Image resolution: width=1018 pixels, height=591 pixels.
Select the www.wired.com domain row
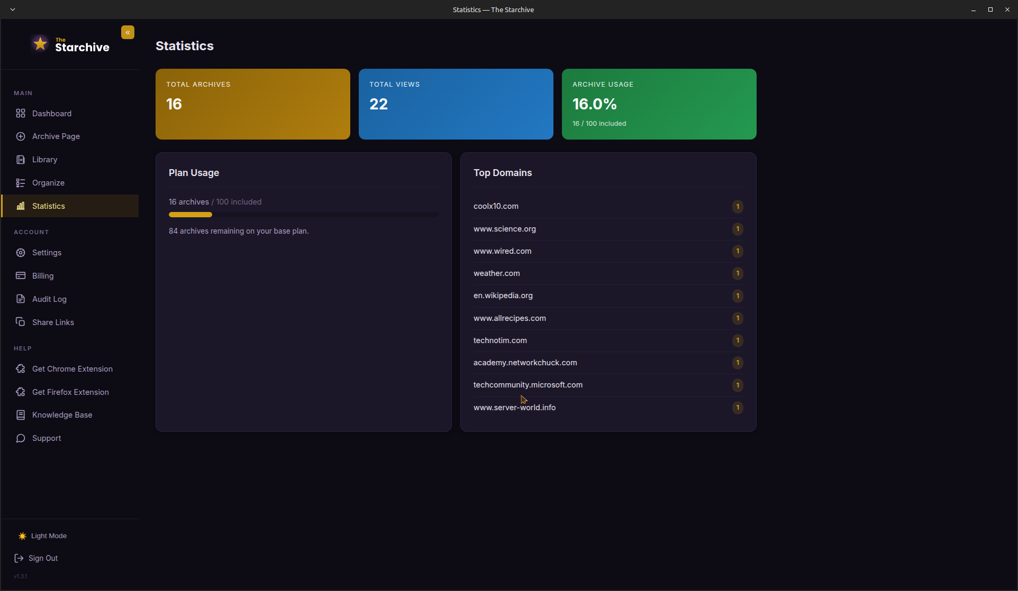608,251
